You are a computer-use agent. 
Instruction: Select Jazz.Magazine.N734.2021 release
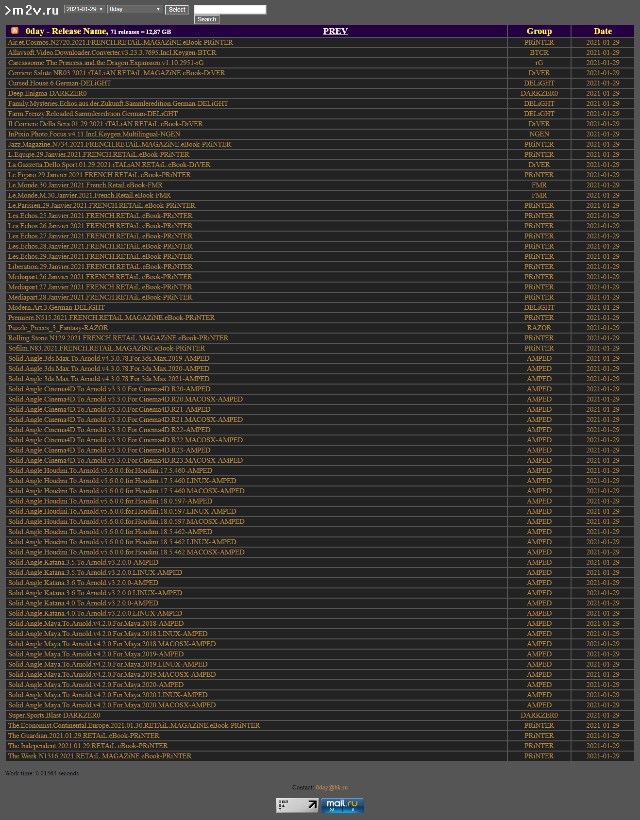coord(119,144)
